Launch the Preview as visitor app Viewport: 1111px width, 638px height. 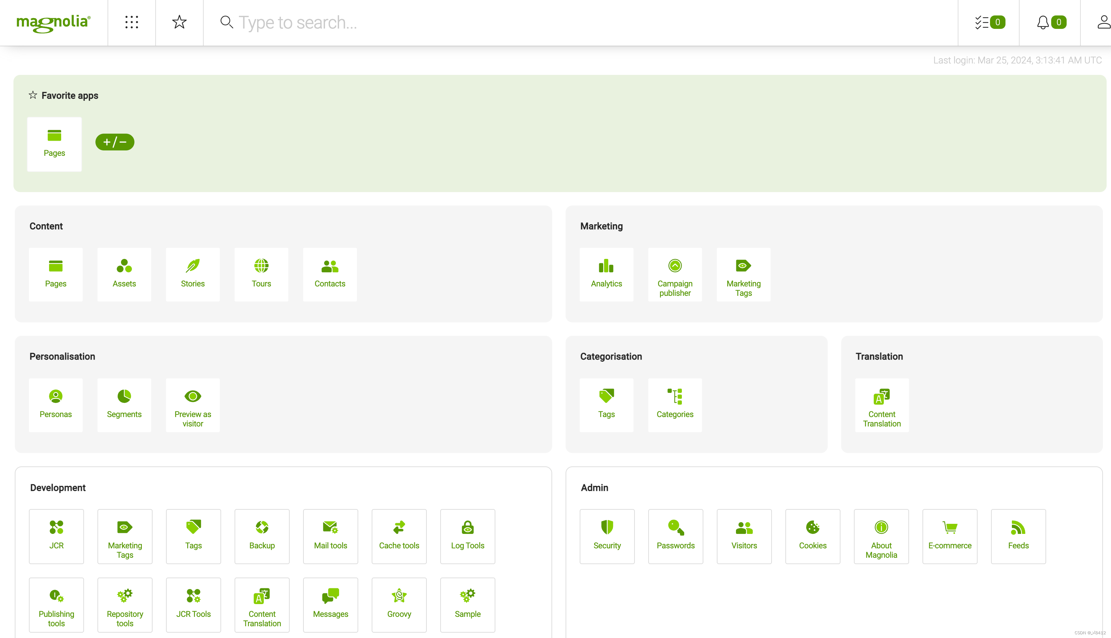point(193,404)
